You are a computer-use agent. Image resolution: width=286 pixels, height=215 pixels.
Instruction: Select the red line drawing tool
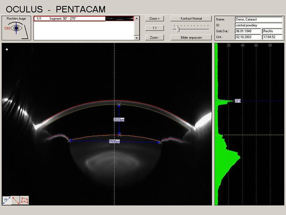click(15, 200)
